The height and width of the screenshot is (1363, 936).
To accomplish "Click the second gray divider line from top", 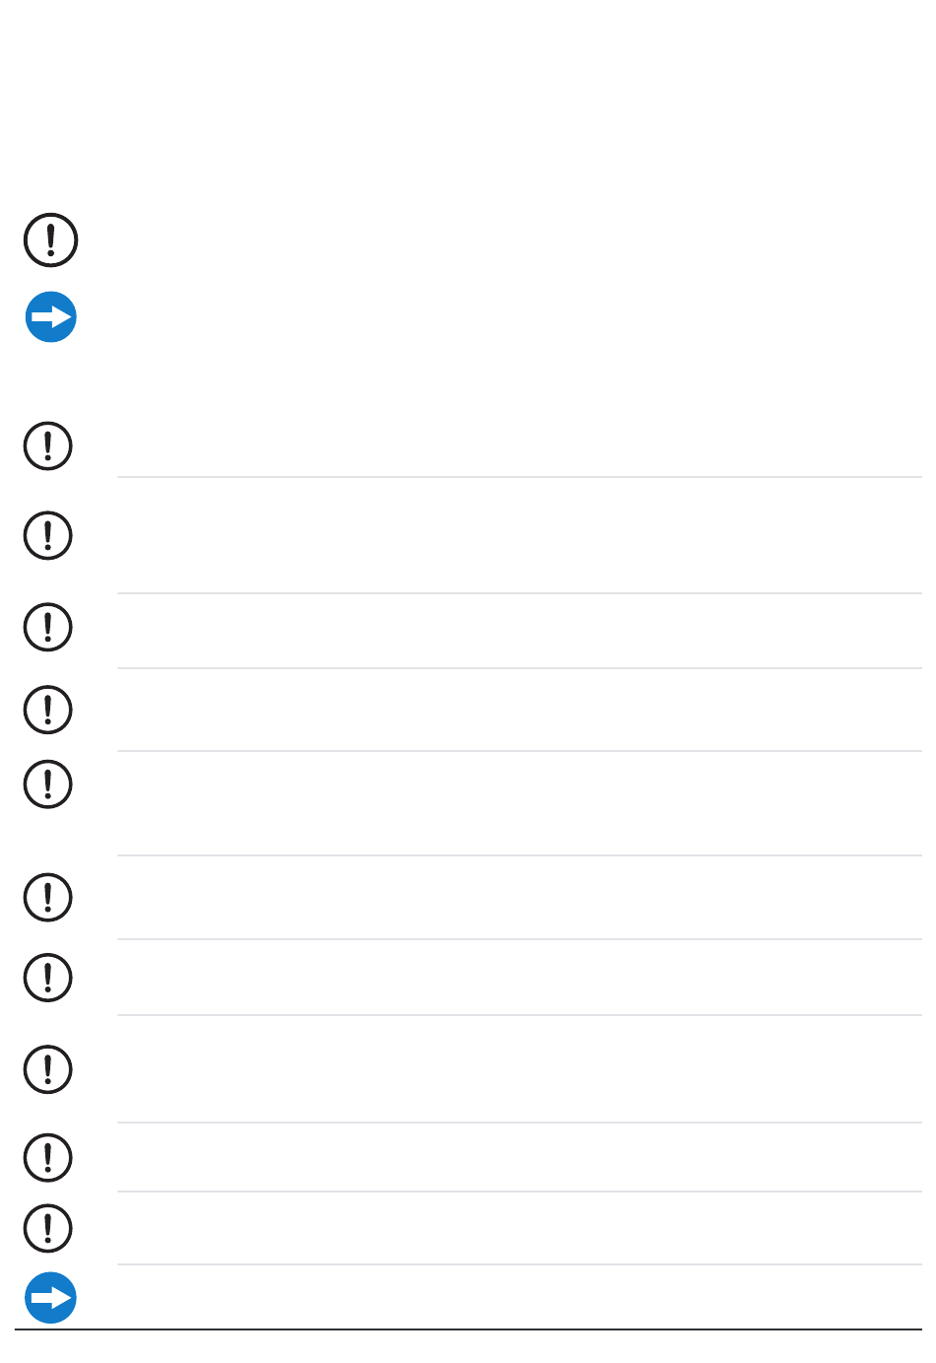I will [x=519, y=593].
